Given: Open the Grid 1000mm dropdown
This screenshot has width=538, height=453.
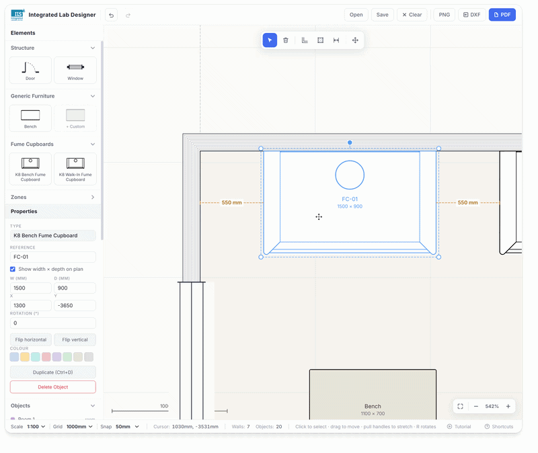Looking at the screenshot, I should pos(79,427).
